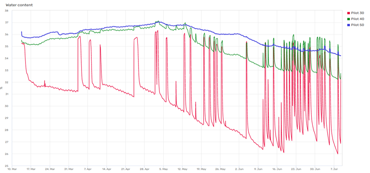Click the 14. Apr x-axis tick label
The height and width of the screenshot is (173, 370).
106,169
